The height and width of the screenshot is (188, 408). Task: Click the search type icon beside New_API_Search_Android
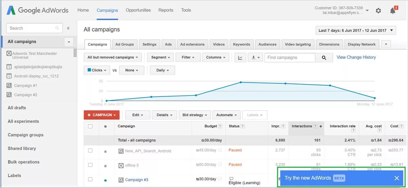121,151
